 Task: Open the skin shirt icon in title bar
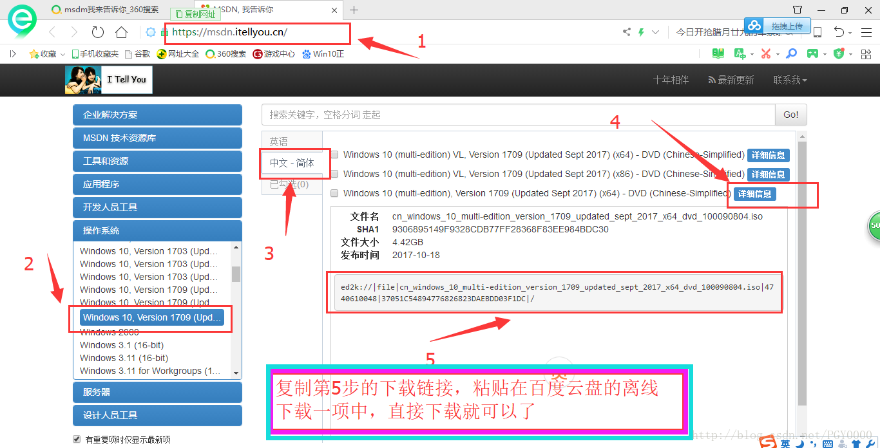[798, 10]
